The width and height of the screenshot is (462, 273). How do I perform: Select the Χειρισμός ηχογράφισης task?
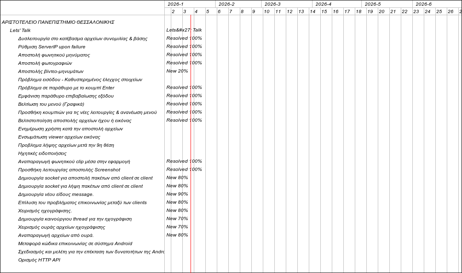click(45, 211)
